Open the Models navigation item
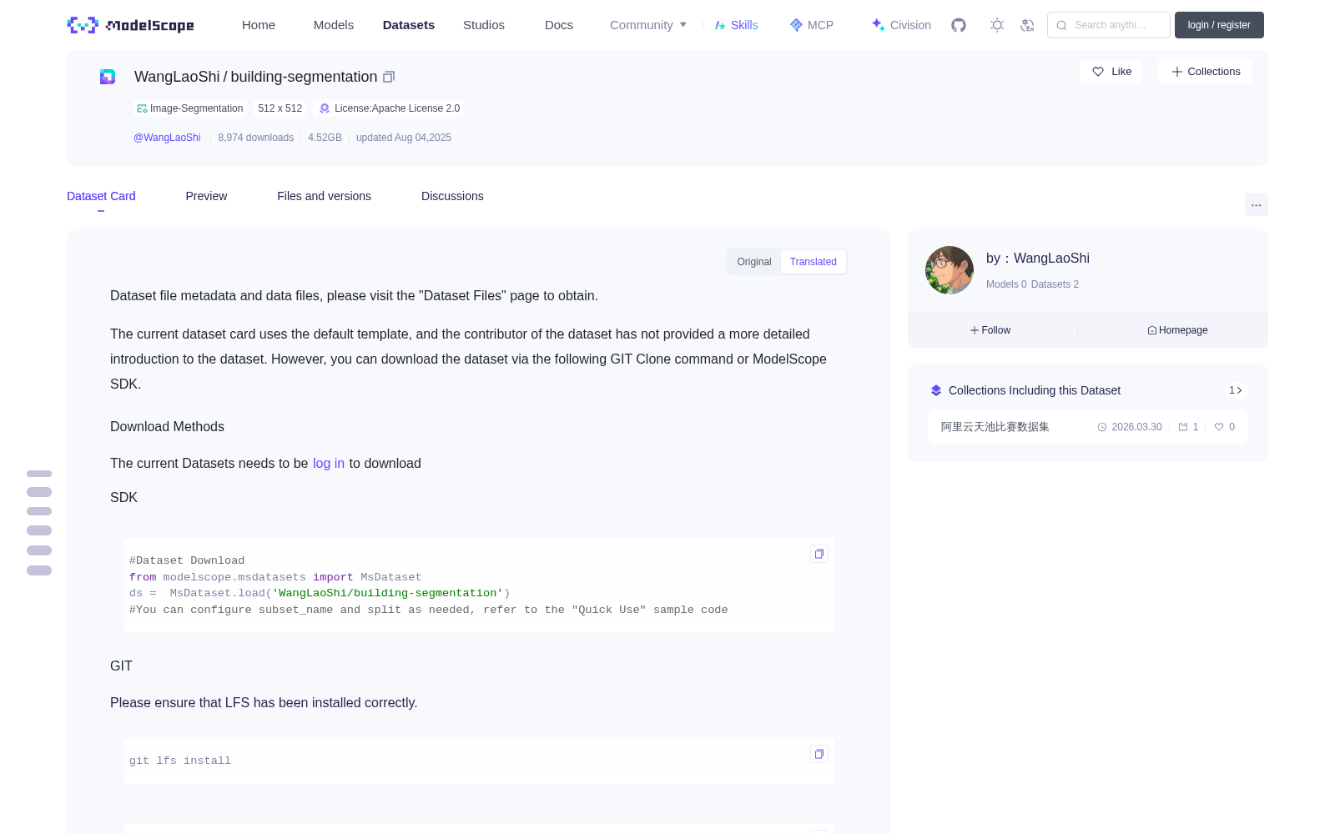The width and height of the screenshot is (1335, 834). (334, 25)
